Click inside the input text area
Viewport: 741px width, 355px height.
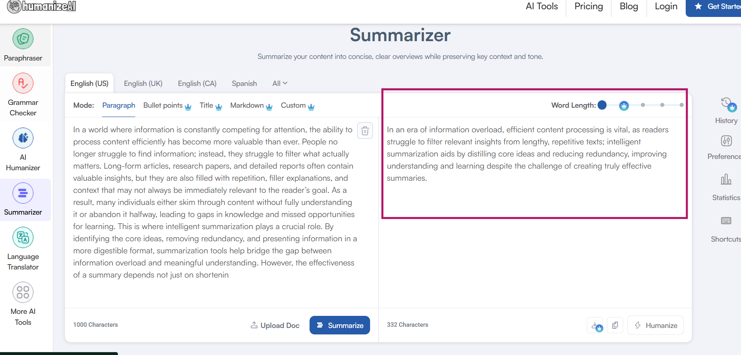point(214,202)
